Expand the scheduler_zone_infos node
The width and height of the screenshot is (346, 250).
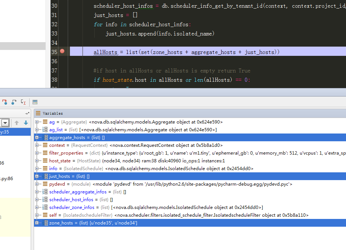point(37,207)
